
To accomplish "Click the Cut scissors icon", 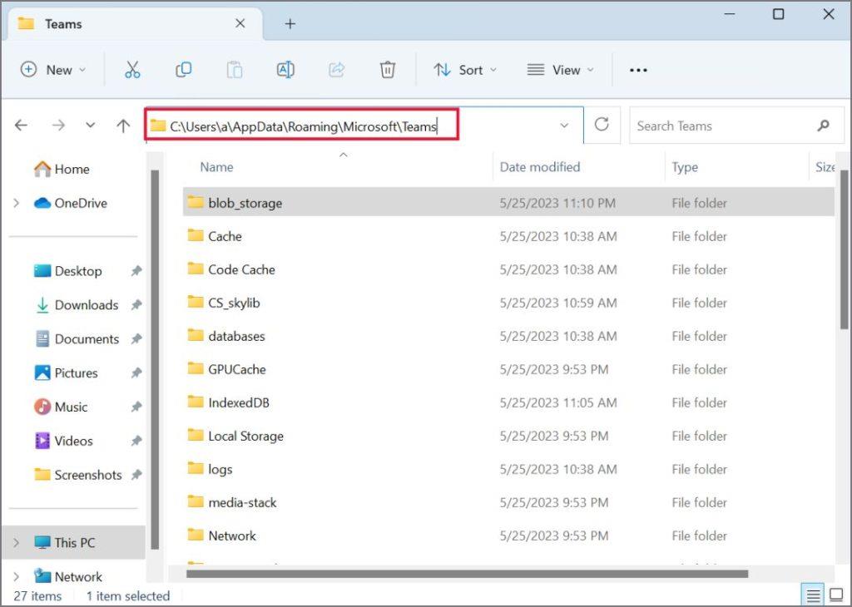I will [132, 70].
